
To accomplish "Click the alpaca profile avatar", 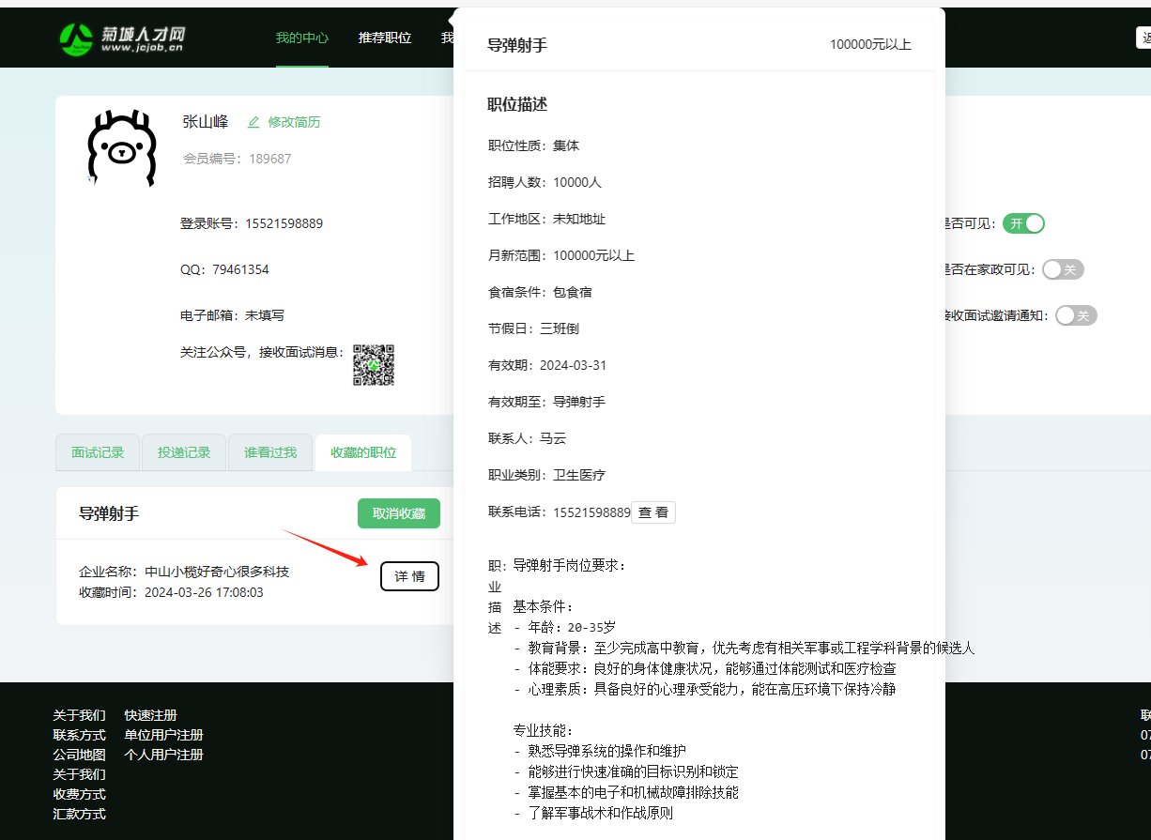I will coord(121,148).
